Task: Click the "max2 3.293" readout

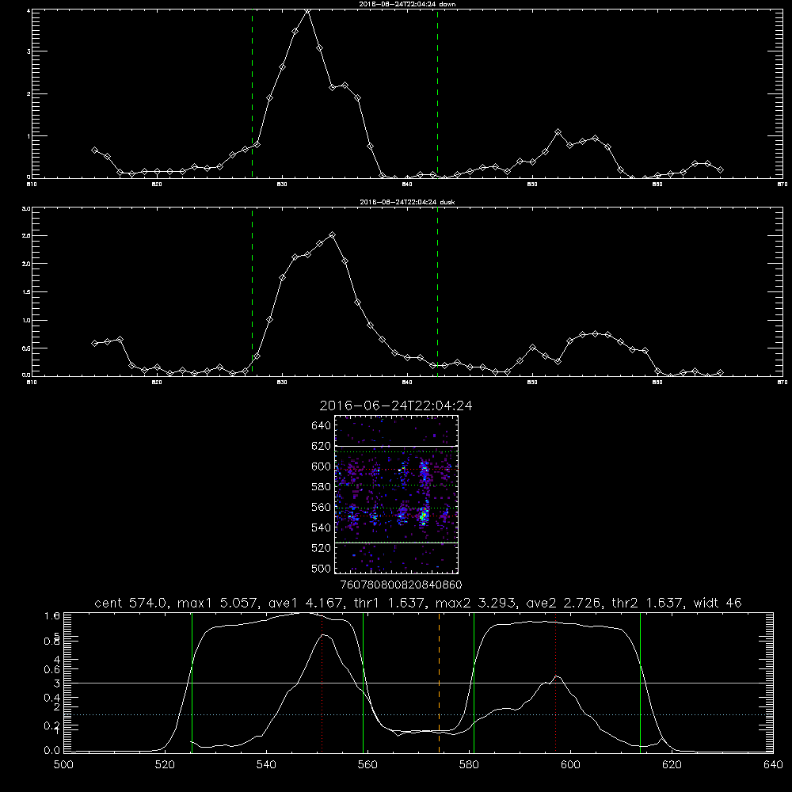Action: [476, 603]
